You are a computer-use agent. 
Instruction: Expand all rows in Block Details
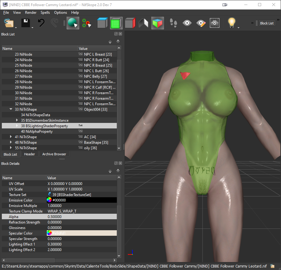coord(110,171)
